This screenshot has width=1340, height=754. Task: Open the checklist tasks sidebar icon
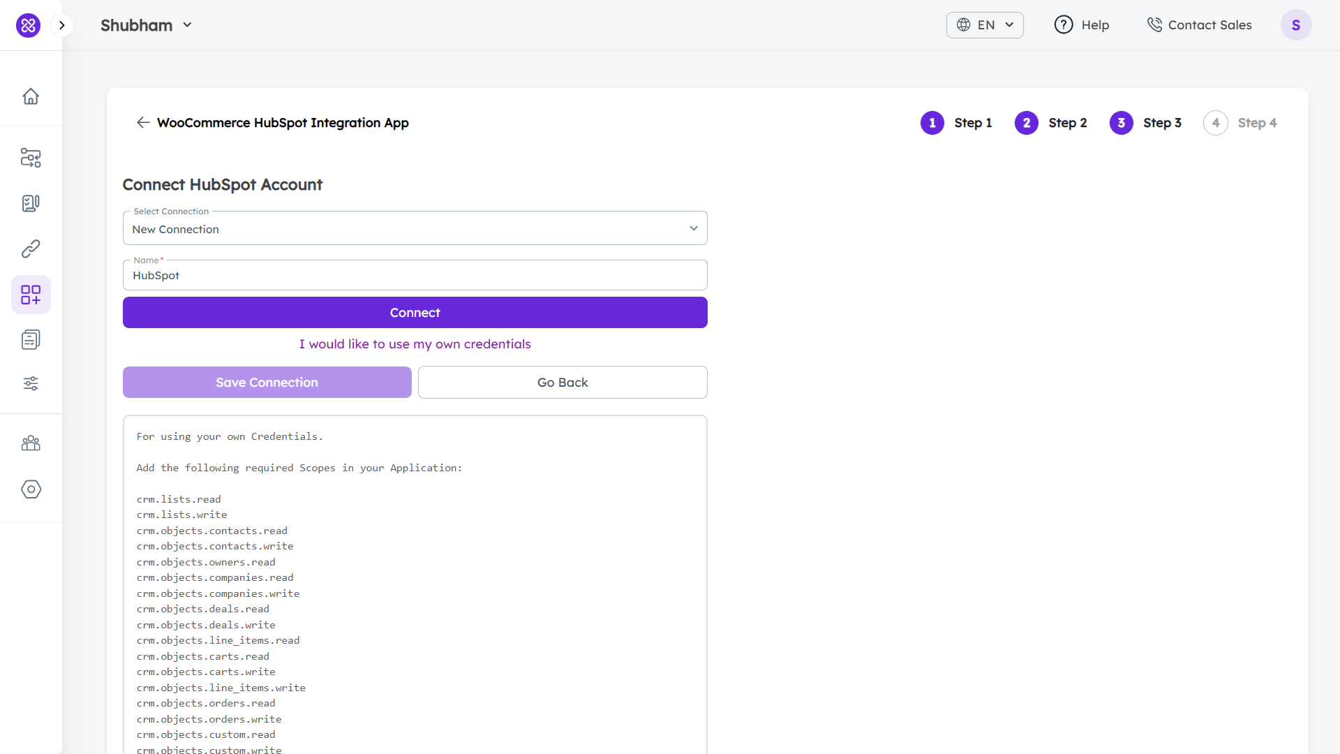pyautogui.click(x=31, y=203)
